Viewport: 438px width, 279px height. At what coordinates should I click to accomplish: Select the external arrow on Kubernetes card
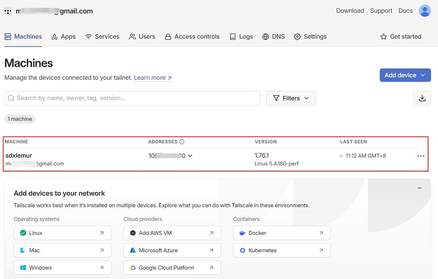(x=321, y=250)
